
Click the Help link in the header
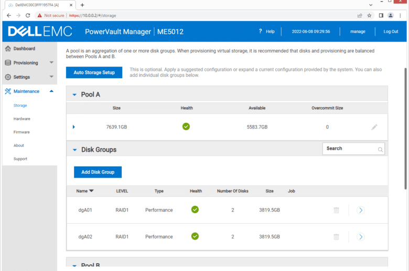(270, 32)
